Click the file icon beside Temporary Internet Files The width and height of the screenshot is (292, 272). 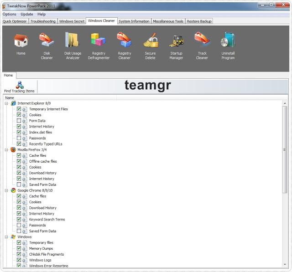[x=25, y=109]
